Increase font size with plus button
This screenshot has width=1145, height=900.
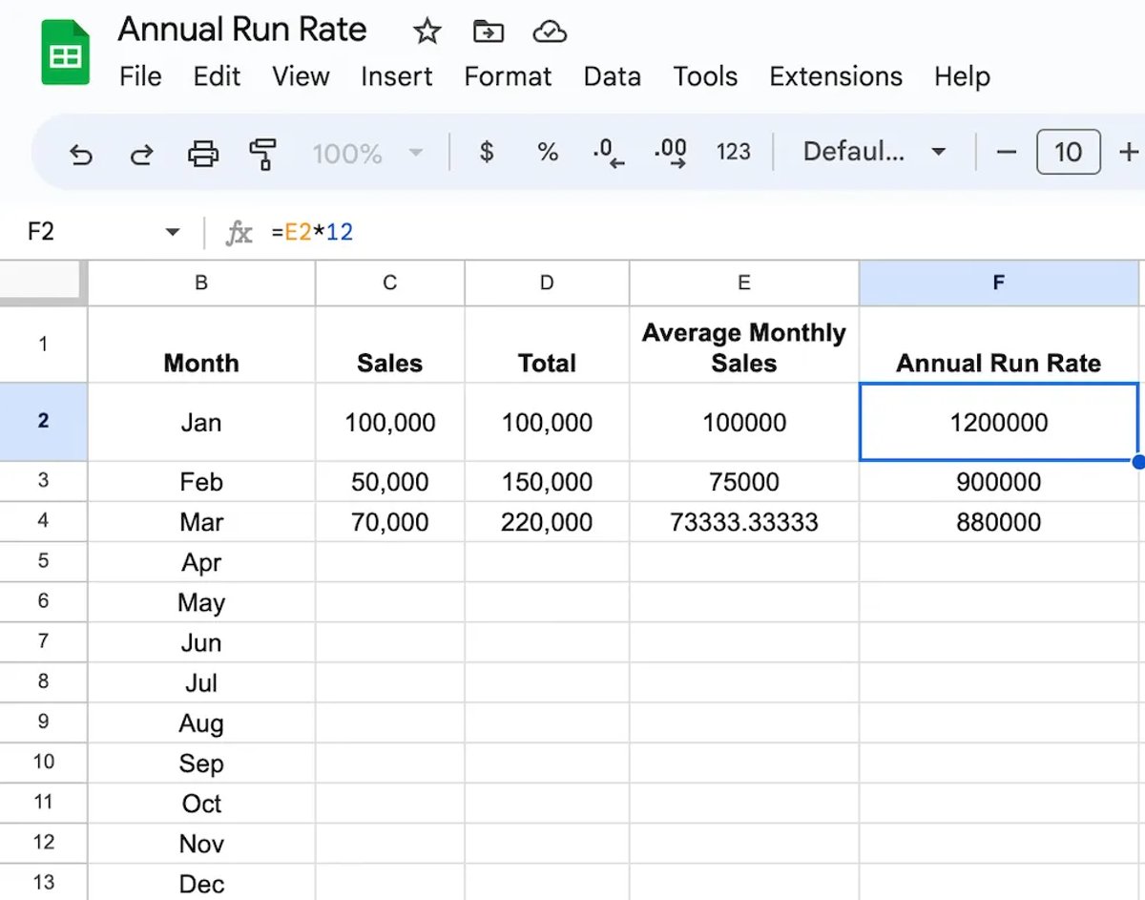(1129, 152)
